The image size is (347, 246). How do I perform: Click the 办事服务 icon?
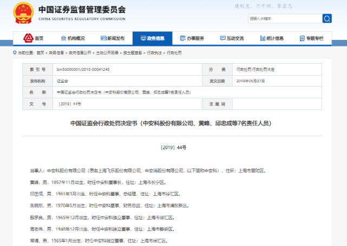(x=182, y=38)
